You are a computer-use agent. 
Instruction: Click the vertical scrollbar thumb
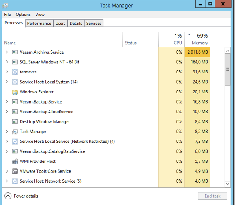coord(227,69)
